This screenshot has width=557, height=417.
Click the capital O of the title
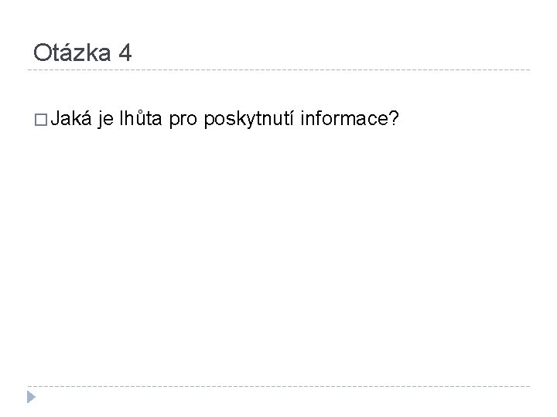click(42, 53)
